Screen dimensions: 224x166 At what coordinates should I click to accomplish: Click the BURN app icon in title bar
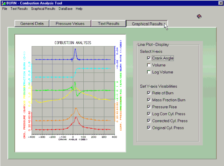[x=3, y=3]
